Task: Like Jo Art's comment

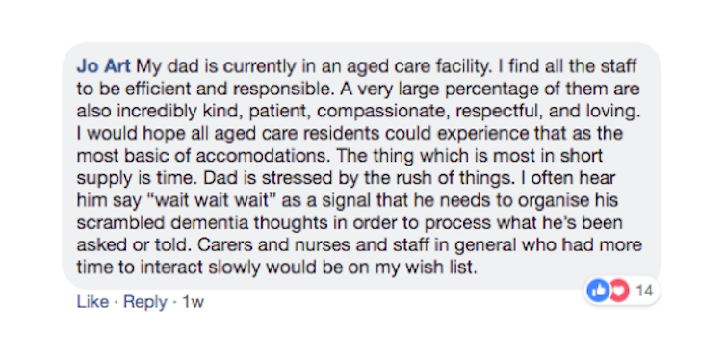Action: [x=92, y=302]
